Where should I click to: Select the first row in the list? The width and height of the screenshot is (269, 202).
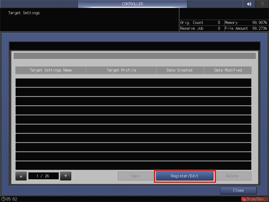pyautogui.click(x=133, y=83)
